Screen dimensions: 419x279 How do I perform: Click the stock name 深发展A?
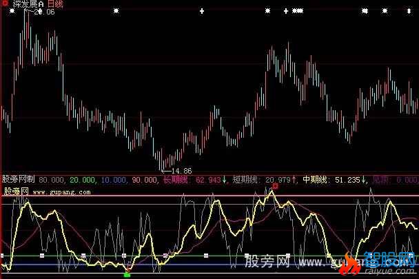[x=28, y=3]
